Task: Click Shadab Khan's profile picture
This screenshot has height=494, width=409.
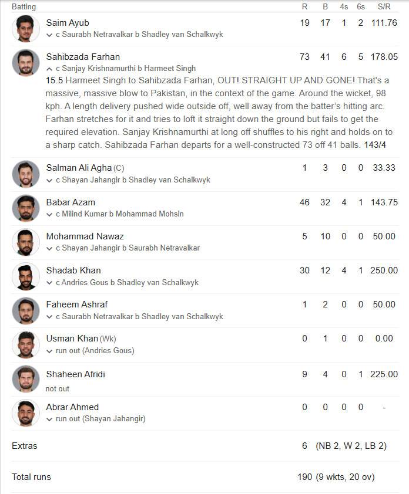Action: click(26, 276)
